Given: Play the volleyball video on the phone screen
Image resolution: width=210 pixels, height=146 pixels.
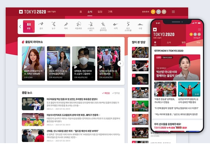Looking at the screenshot, I should [x=189, y=89].
